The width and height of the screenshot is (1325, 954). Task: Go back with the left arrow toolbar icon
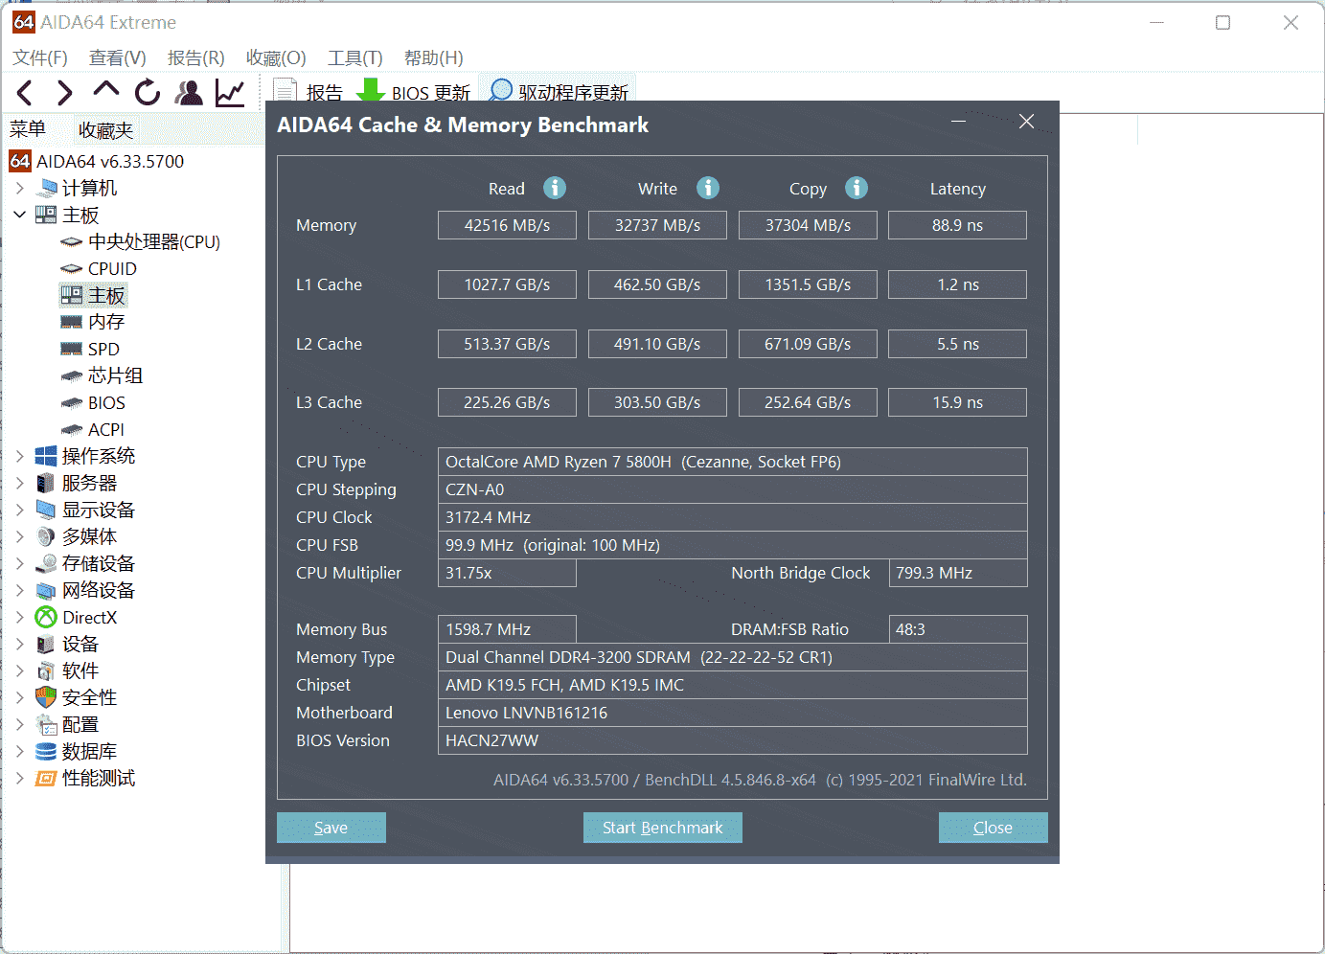25,93
